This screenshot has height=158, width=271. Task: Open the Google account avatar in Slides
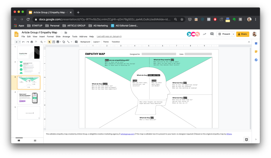tap(254, 34)
